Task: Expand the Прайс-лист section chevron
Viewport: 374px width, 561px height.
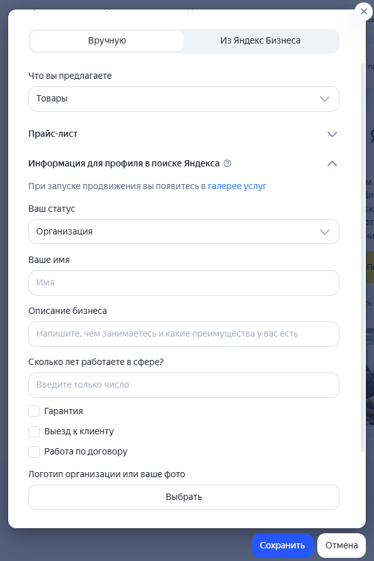Action: pyautogui.click(x=332, y=134)
